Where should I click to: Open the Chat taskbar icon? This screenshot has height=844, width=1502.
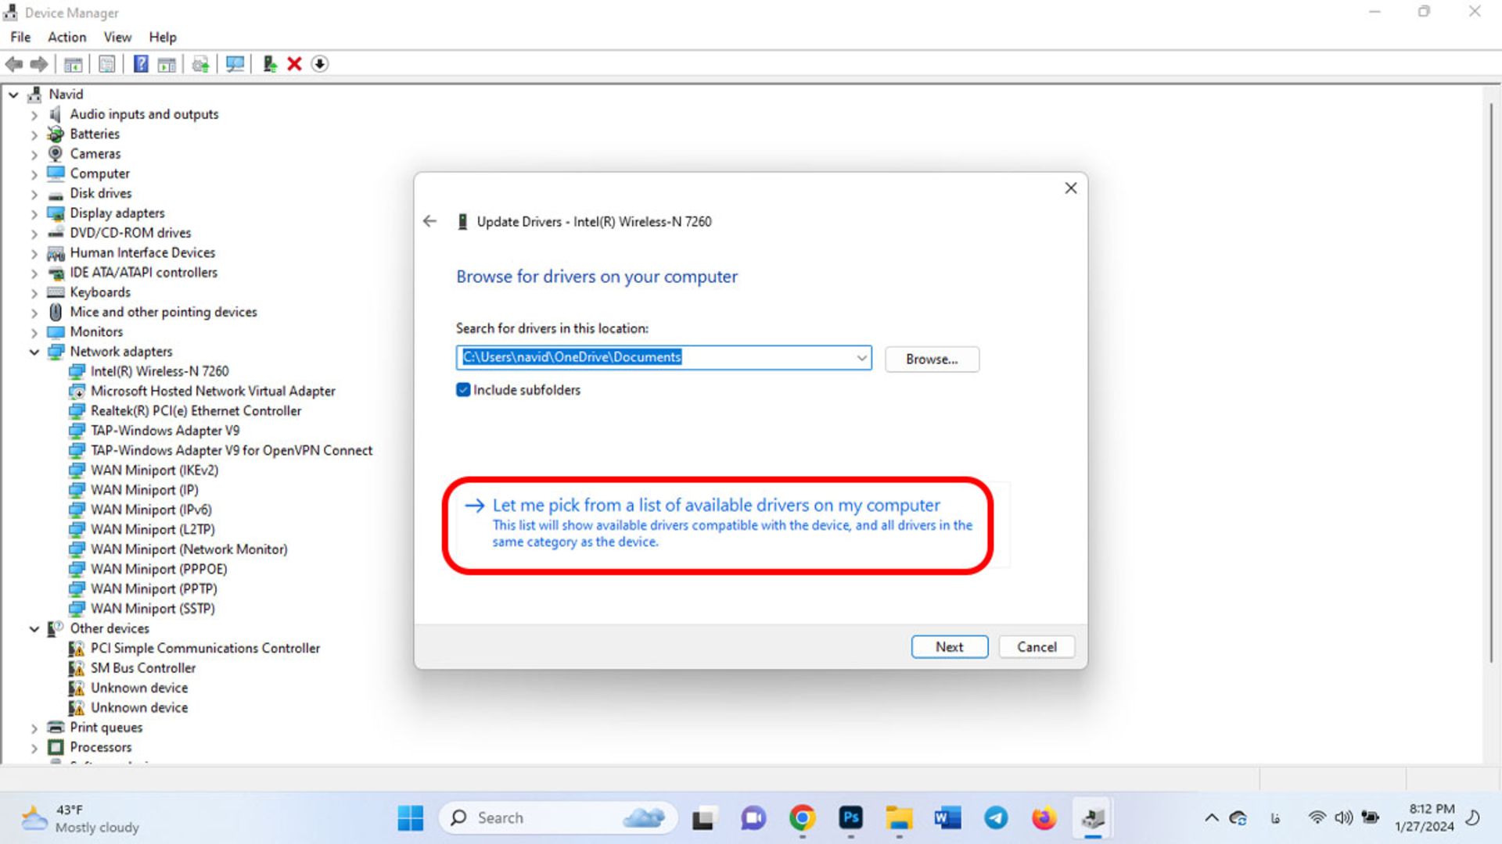tap(753, 818)
